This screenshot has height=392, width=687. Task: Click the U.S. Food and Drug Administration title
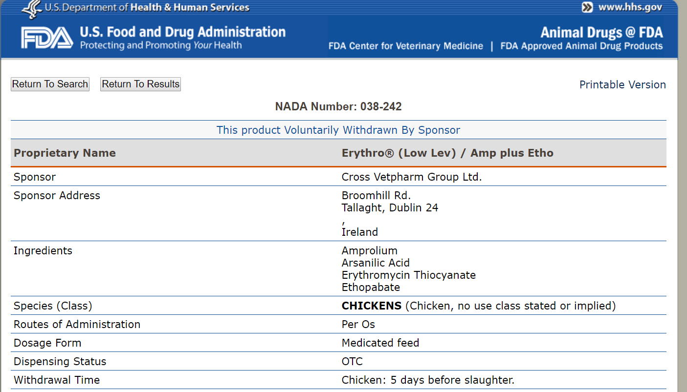(x=182, y=32)
